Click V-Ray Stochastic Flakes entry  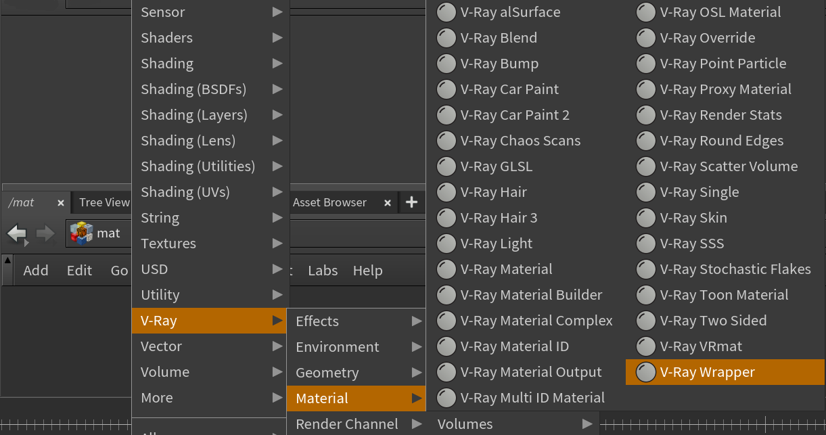(x=725, y=269)
